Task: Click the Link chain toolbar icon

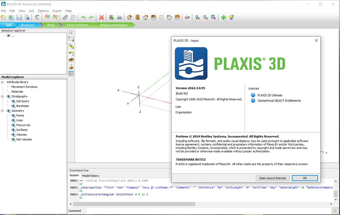Action: 65,17
